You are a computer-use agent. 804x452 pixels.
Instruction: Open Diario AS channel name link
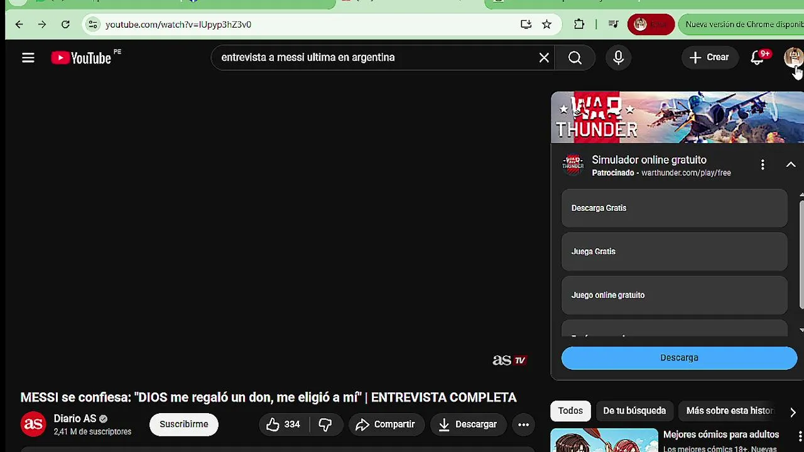75,419
